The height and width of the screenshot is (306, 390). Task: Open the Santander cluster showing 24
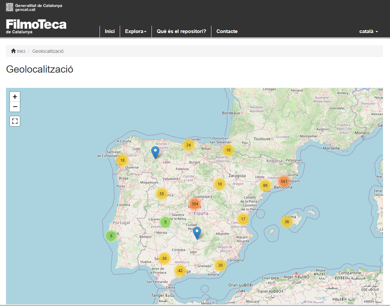189,145
